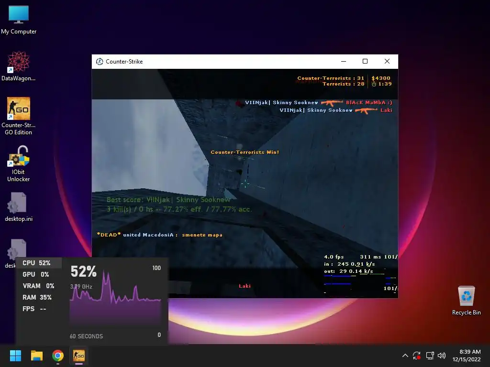490x367 pixels.
Task: Click the round timer showing 1:39
Action: pos(381,84)
